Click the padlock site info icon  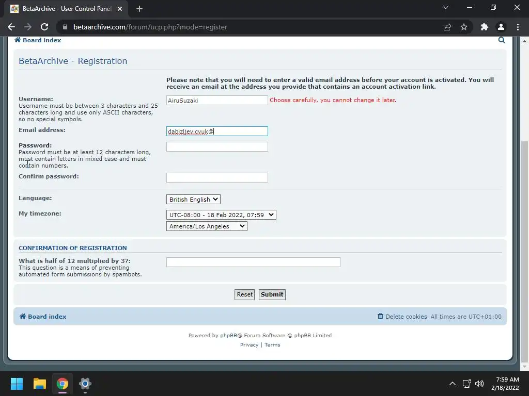65,27
